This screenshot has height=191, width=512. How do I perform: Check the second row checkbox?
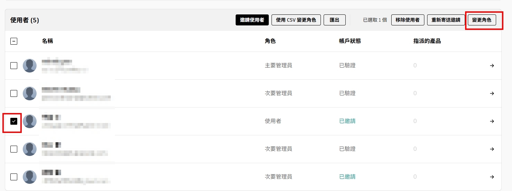pyautogui.click(x=14, y=93)
